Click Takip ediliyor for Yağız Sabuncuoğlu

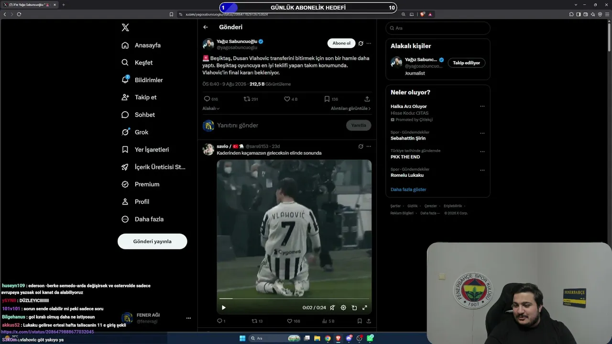click(466, 63)
